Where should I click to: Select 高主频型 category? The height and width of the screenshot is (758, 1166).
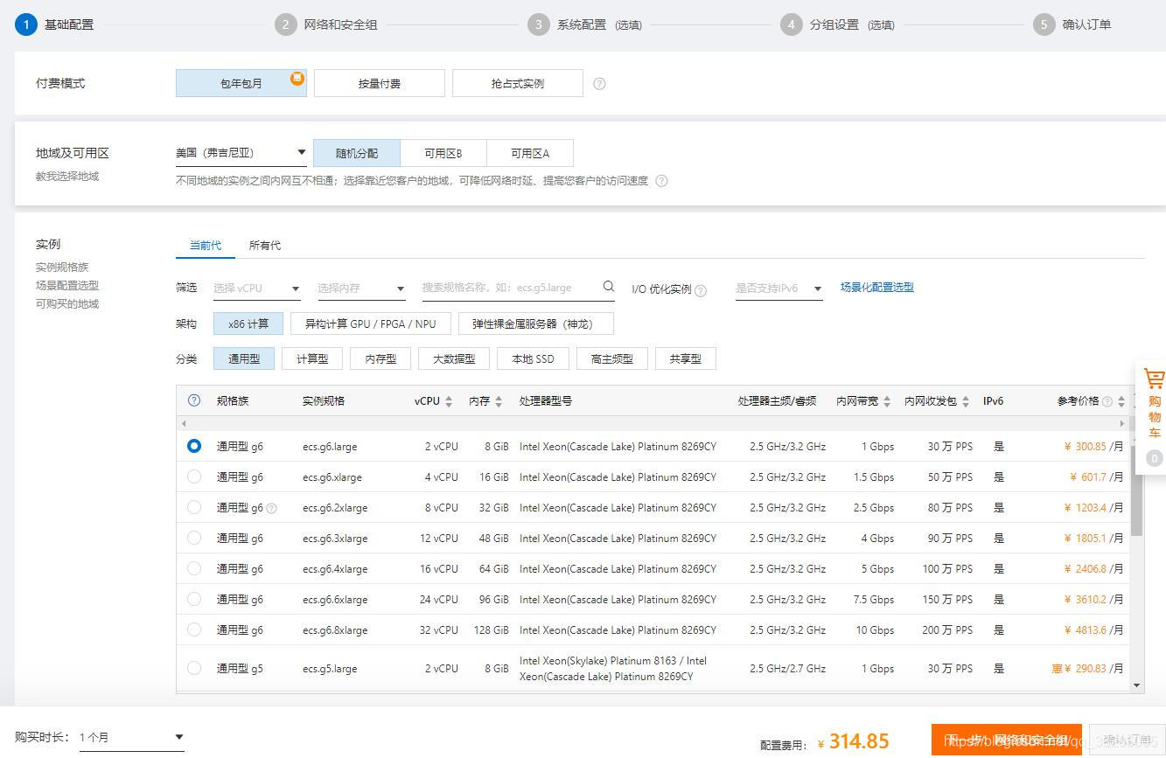(x=611, y=358)
